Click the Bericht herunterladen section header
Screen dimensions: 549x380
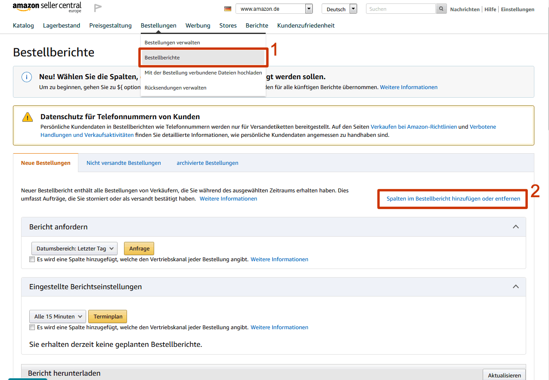(x=64, y=373)
